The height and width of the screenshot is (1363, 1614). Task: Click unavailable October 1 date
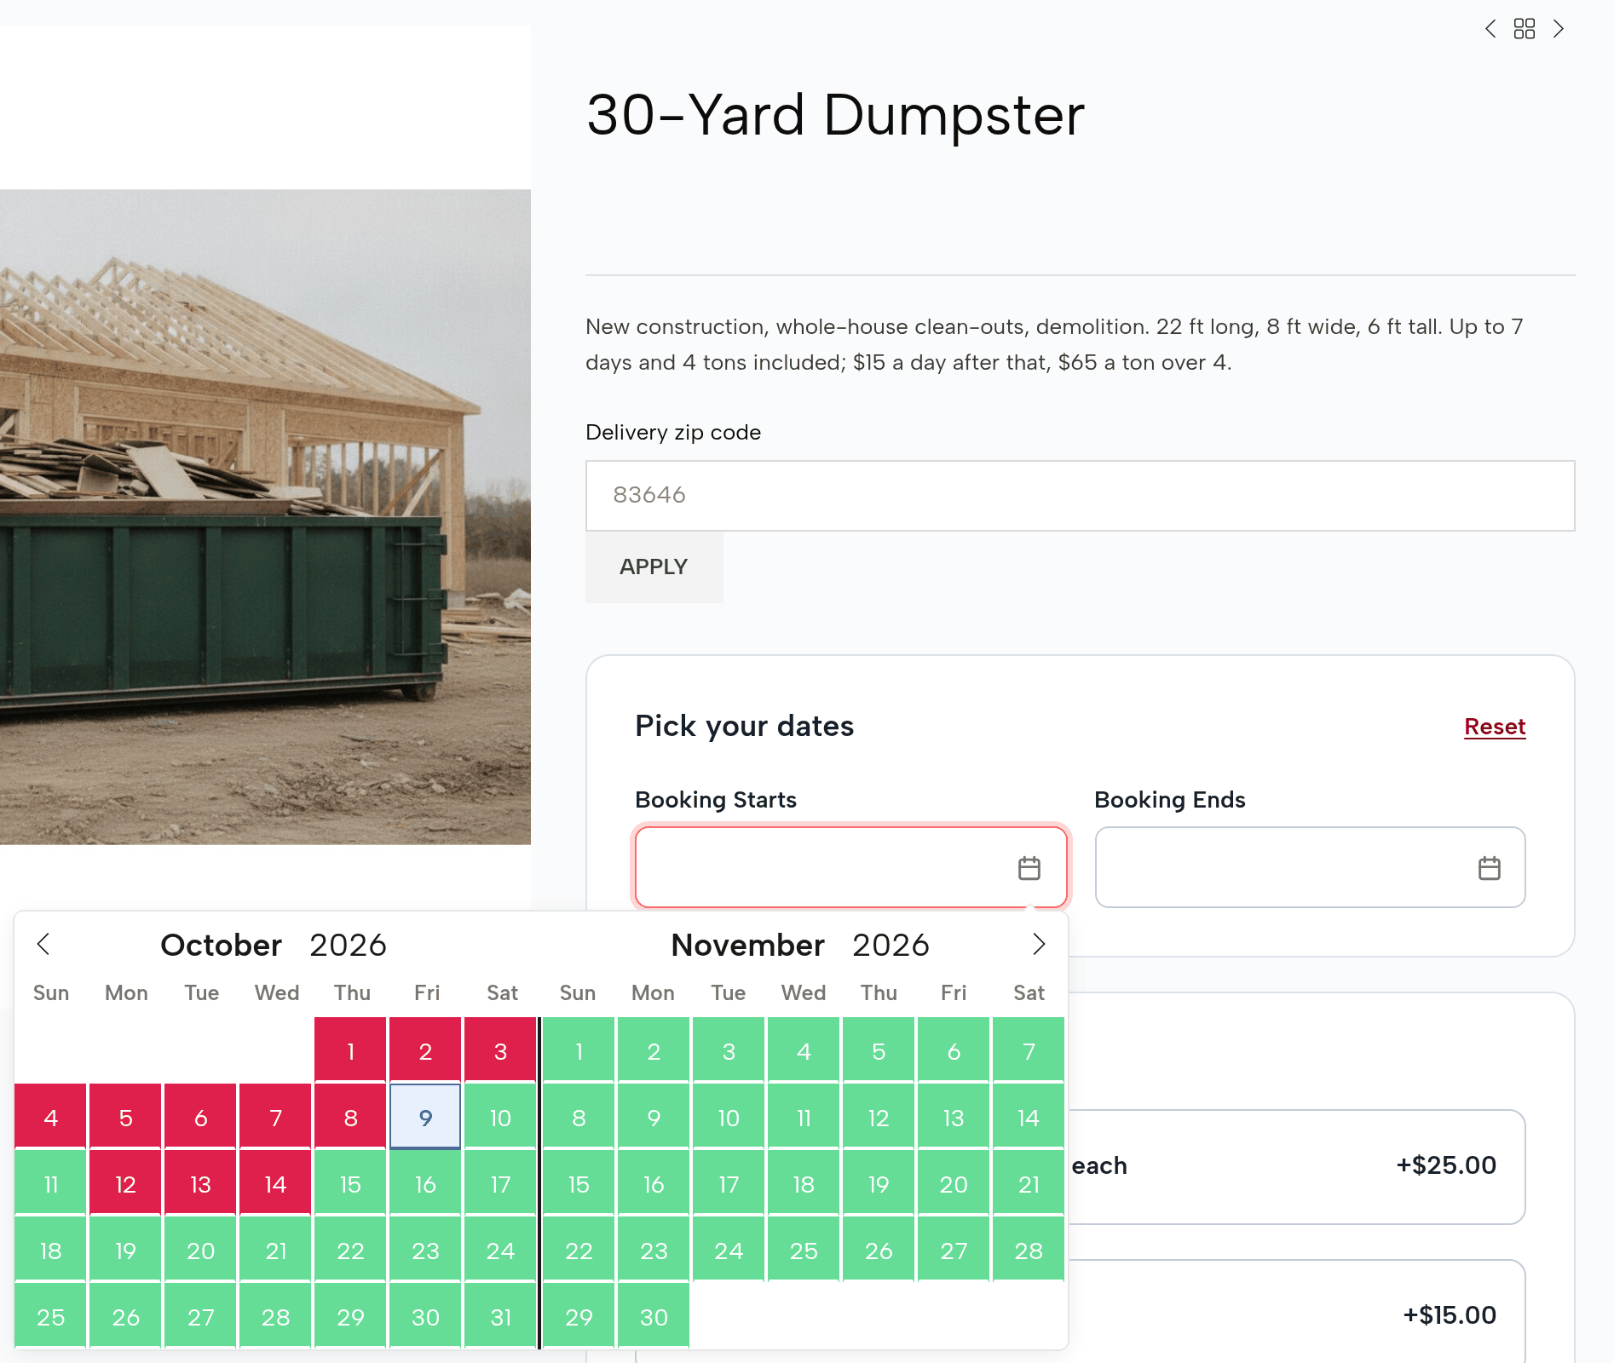tap(350, 1050)
